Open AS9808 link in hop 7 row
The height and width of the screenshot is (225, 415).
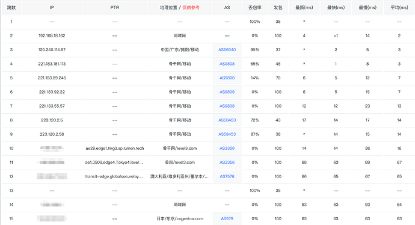pyautogui.click(x=227, y=106)
